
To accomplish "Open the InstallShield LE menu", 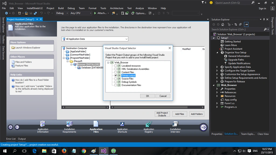I will point(35,8).
